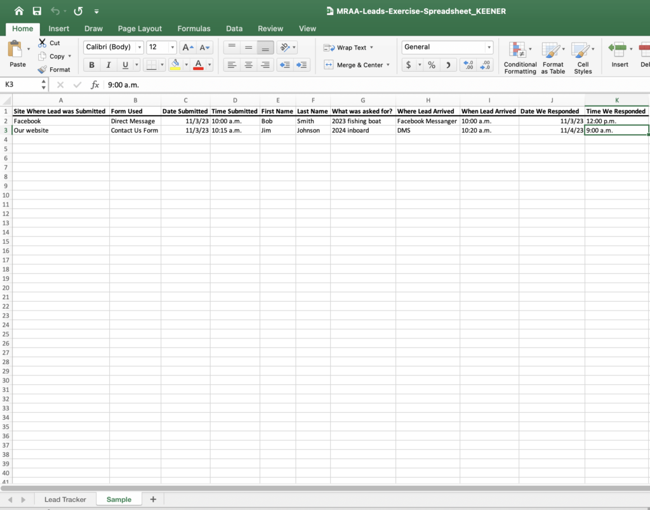Click the Name Box showing K3
The width and height of the screenshot is (650, 510).
(x=21, y=84)
